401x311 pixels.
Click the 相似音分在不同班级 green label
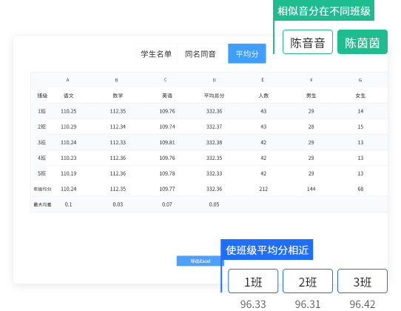[324, 11]
